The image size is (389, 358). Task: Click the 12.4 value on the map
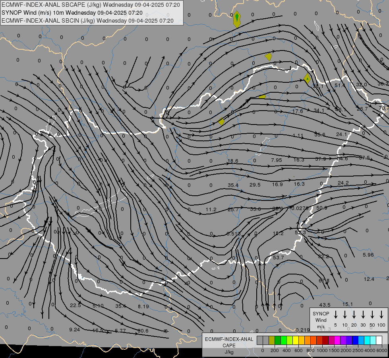[x=369, y=279]
